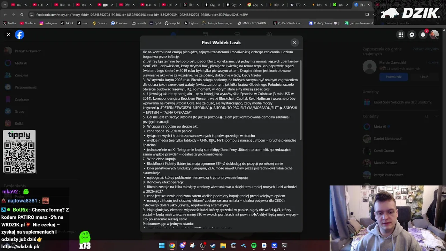Switch to the Bitc browser tab

(x=276, y=5)
